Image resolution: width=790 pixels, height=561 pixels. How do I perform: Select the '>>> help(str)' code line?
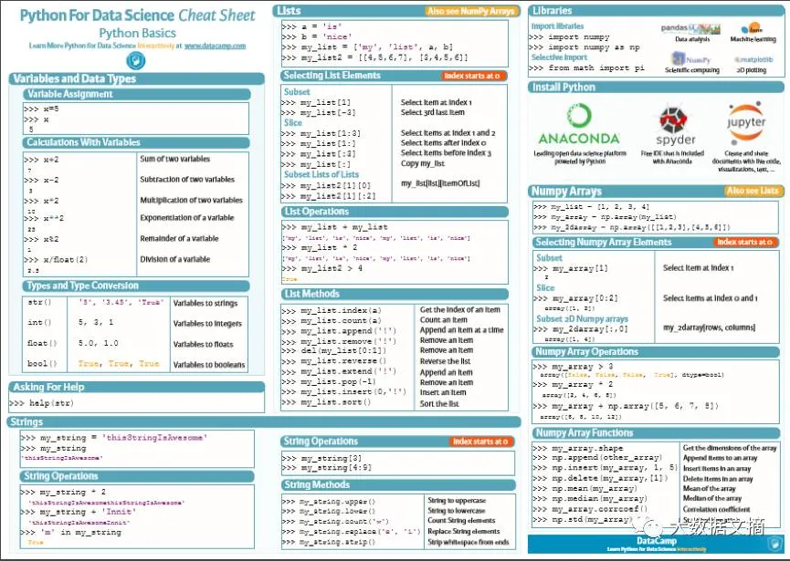pos(42,403)
